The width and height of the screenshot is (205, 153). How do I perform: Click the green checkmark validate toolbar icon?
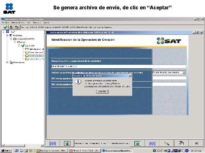tap(5, 27)
